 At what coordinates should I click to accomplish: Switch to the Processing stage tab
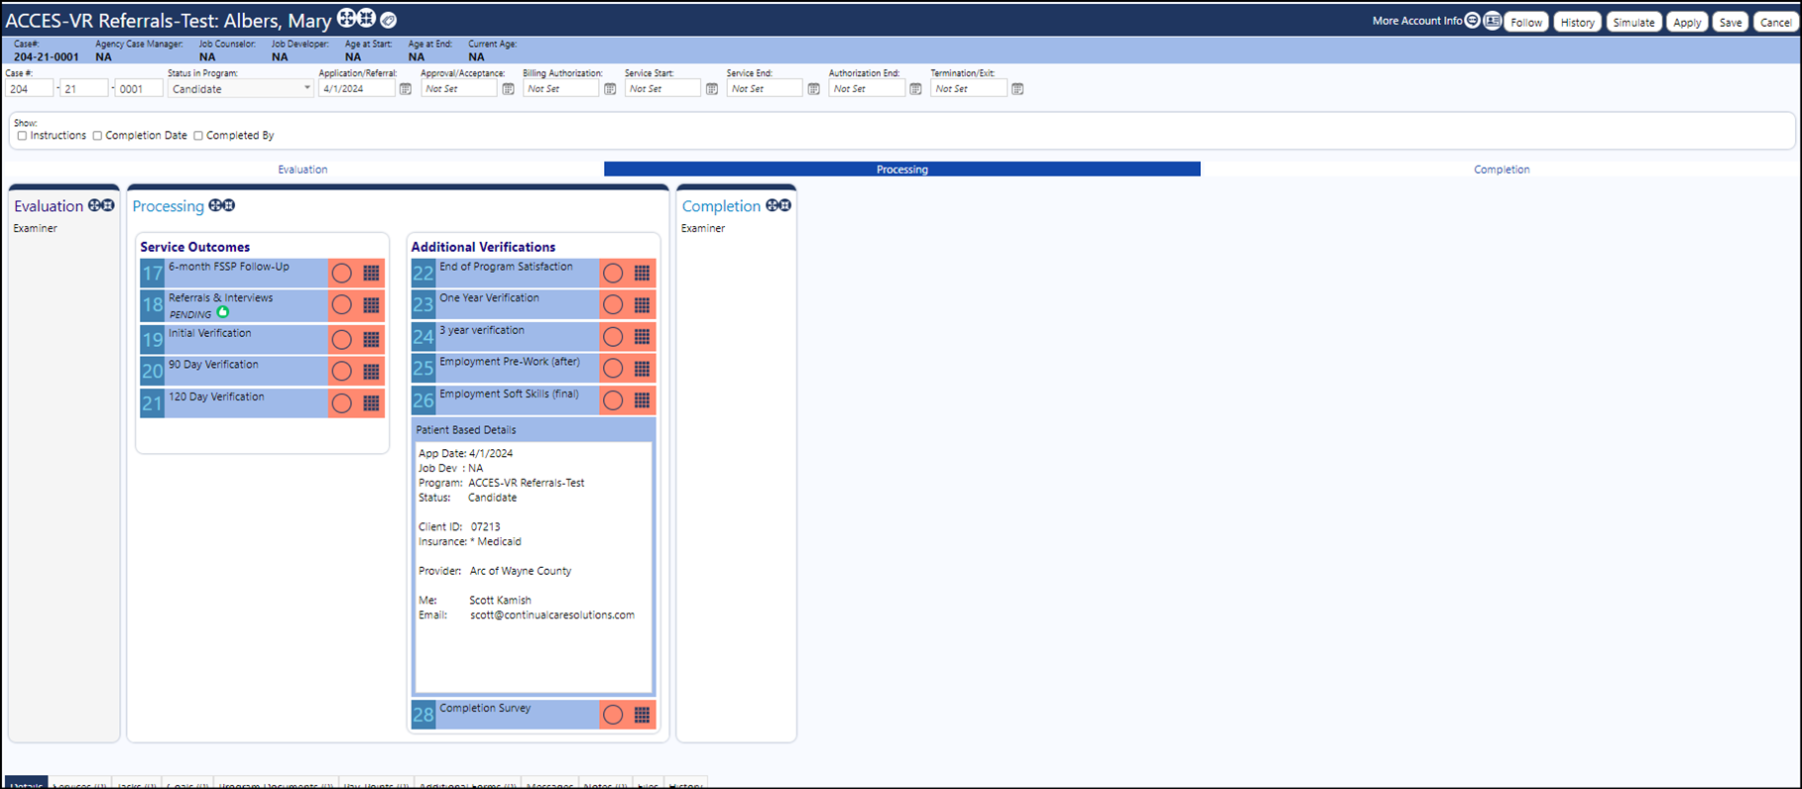pyautogui.click(x=901, y=169)
